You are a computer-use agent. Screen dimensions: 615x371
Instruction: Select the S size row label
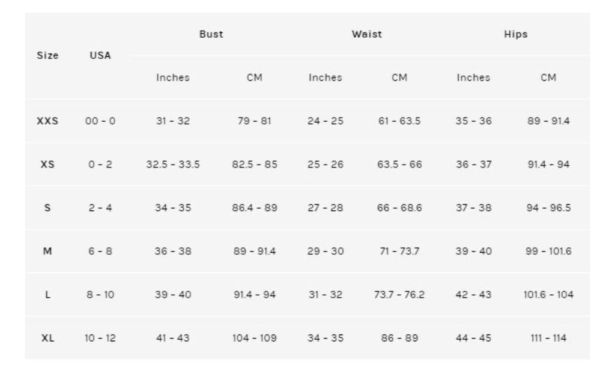[x=47, y=208]
